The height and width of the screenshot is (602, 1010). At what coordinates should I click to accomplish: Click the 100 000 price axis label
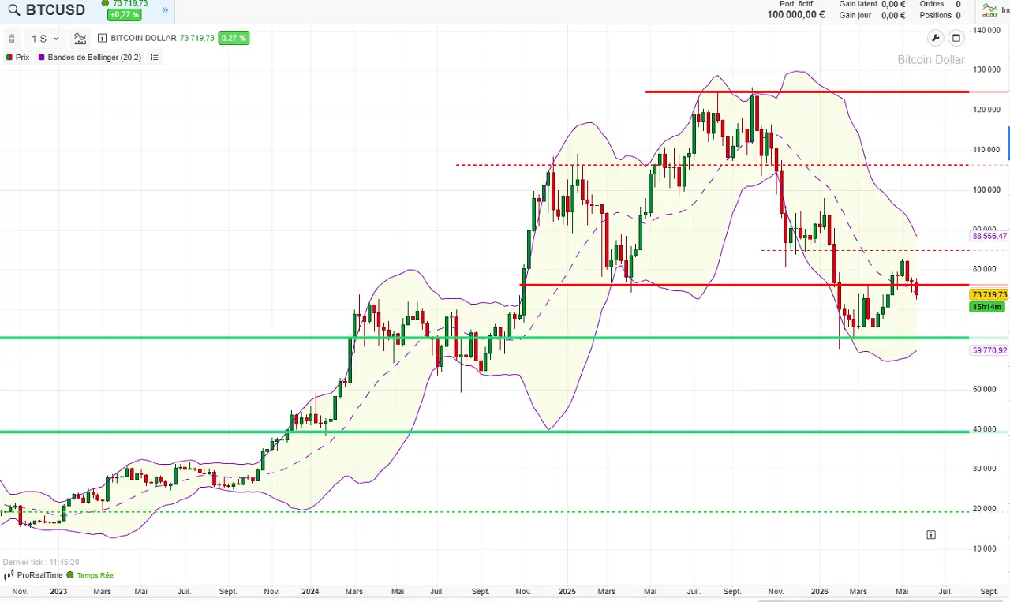[986, 189]
